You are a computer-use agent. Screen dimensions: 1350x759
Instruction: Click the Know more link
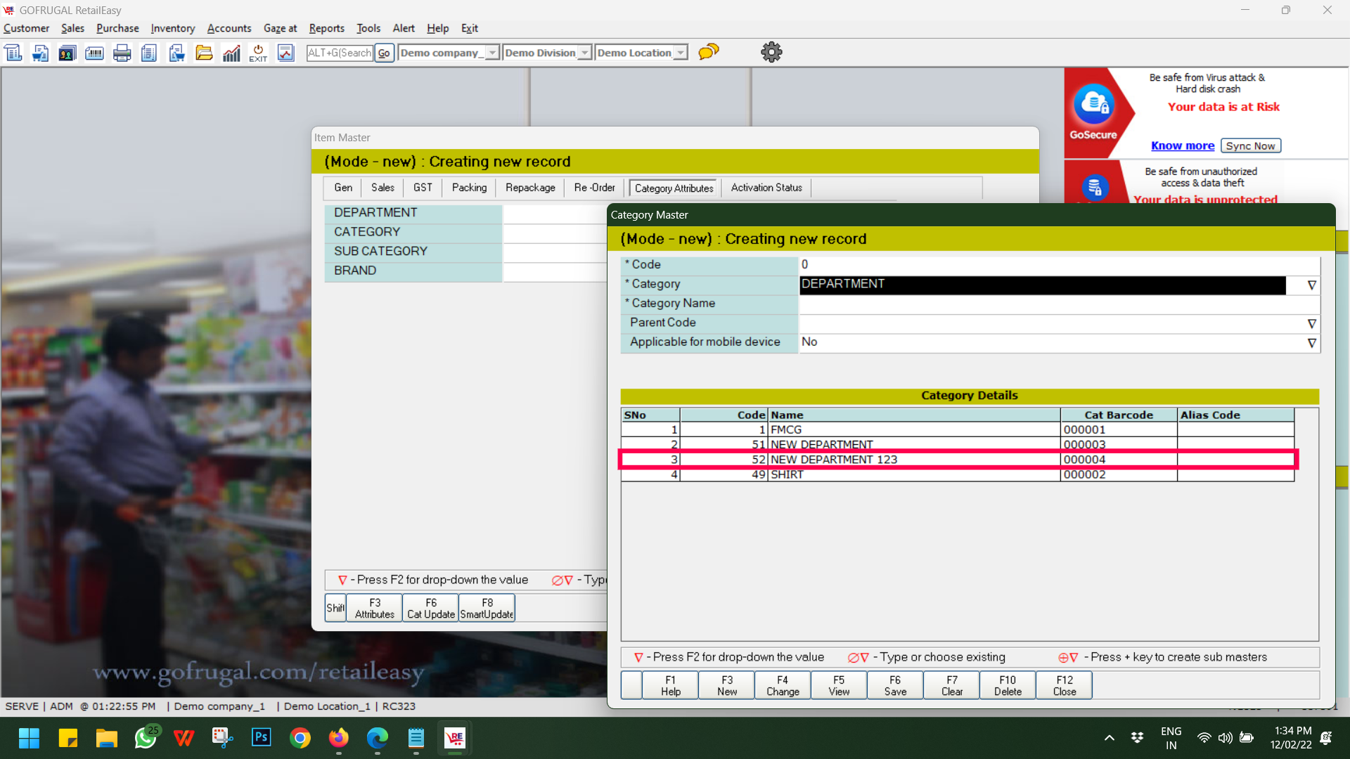(x=1182, y=145)
